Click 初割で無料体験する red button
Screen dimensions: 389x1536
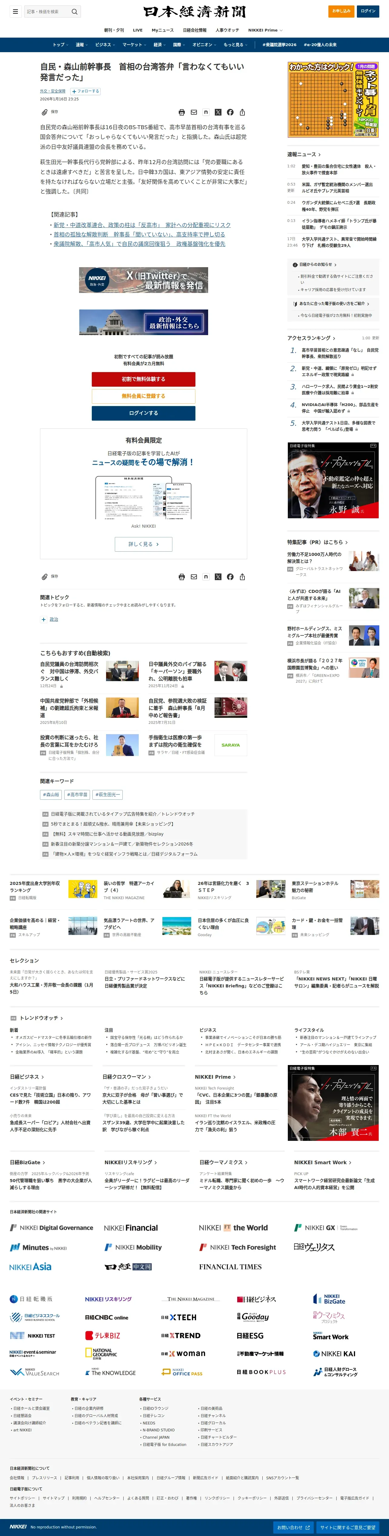tap(144, 379)
